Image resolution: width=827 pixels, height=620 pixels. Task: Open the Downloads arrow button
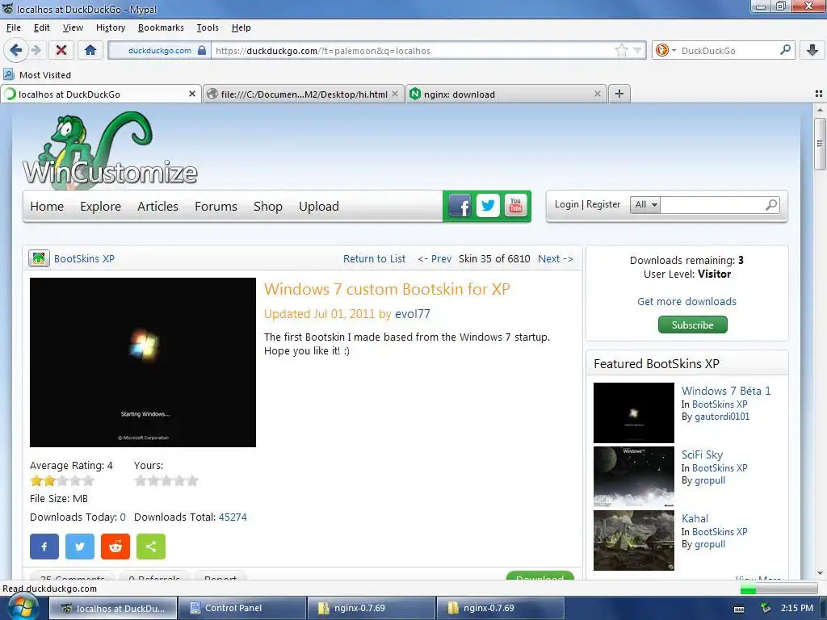(x=812, y=51)
